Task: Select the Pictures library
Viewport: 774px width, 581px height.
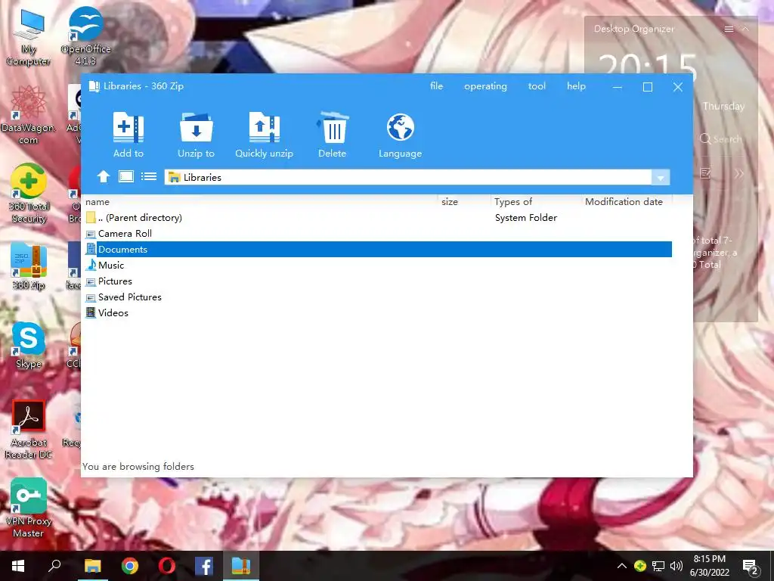Action: 378,281
